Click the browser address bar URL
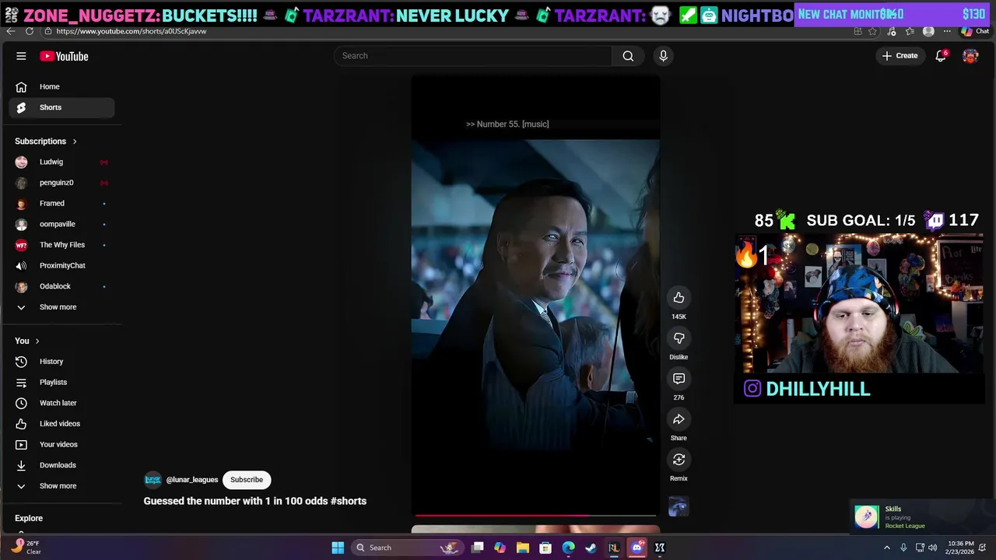 (x=132, y=31)
